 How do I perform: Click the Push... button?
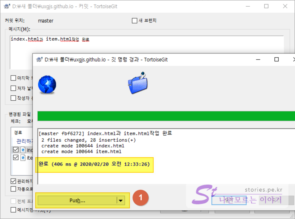point(77,200)
